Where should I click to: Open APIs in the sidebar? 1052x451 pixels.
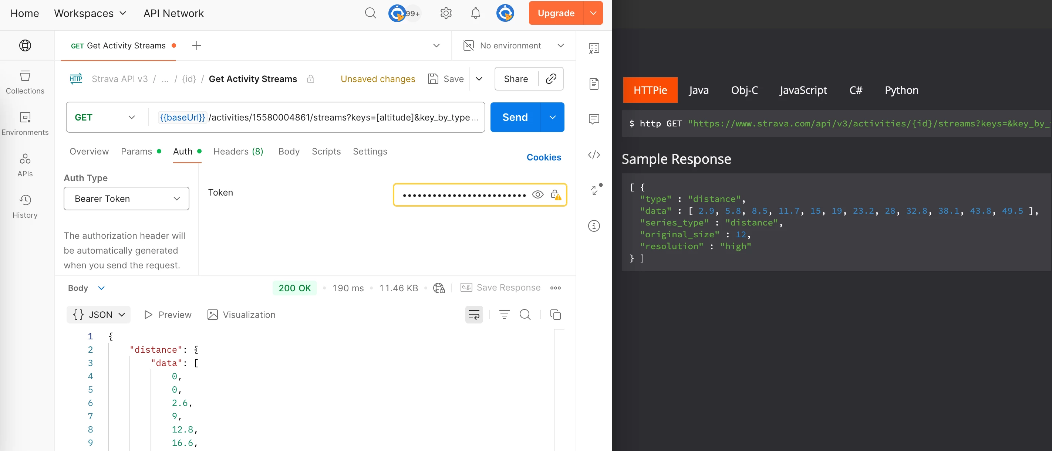tap(25, 165)
